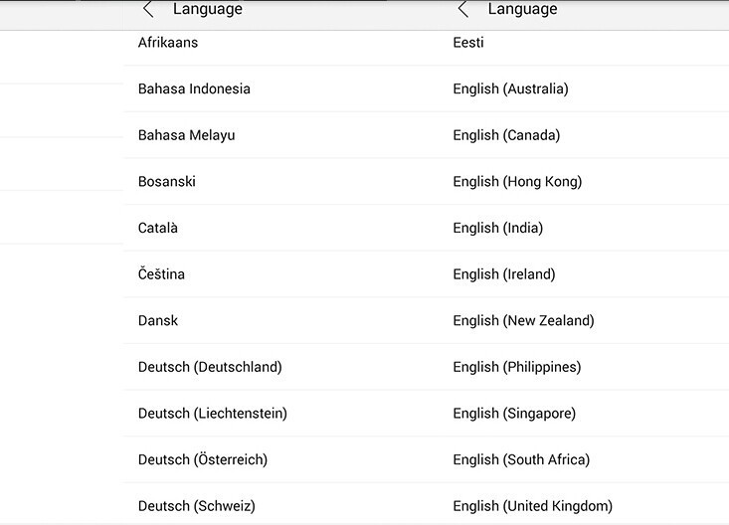The height and width of the screenshot is (525, 729).
Task: Tap back arrow in right Language panel
Action: point(462,10)
